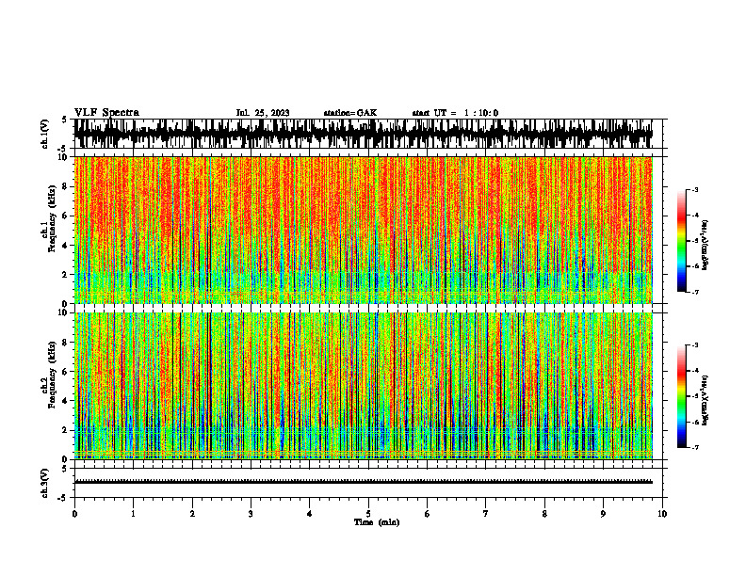The image size is (746, 576).
Task: Click the "Time (min)" x-axis label
Action: pyautogui.click(x=377, y=522)
